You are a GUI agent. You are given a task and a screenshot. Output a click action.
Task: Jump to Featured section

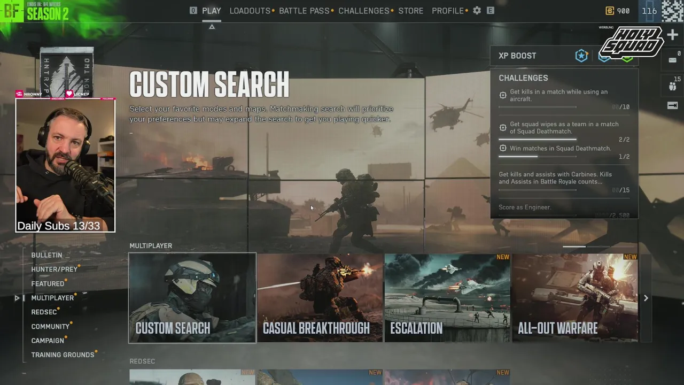pos(48,284)
